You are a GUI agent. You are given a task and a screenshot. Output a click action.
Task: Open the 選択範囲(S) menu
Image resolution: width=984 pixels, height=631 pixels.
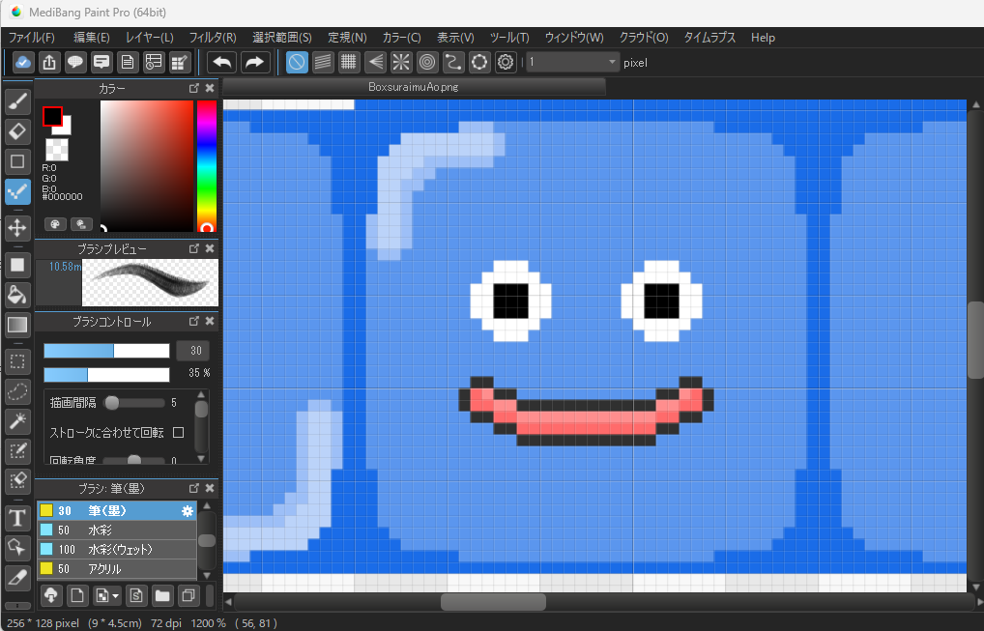click(x=282, y=38)
